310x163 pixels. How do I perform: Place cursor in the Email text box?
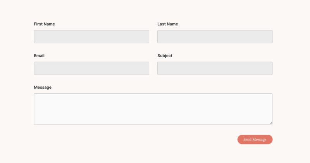pos(91,69)
